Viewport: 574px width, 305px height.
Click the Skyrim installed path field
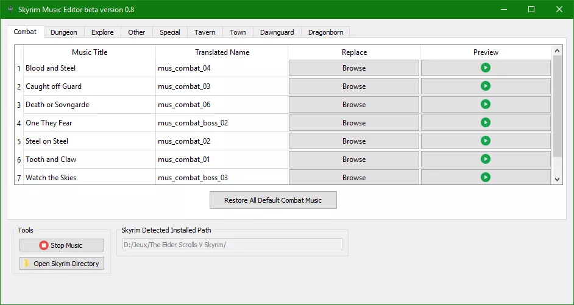click(232, 245)
